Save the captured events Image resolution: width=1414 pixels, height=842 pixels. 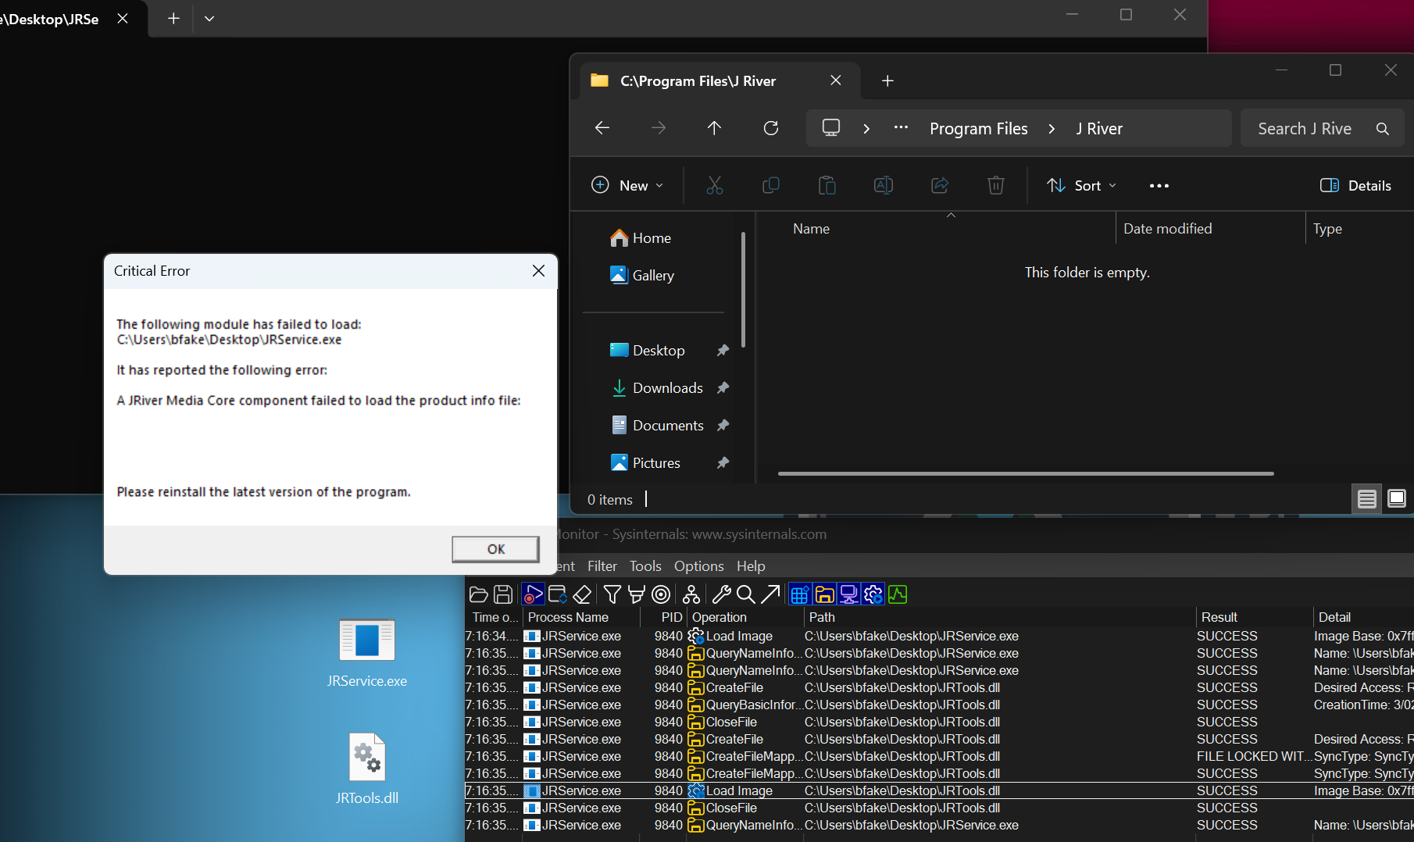coord(503,594)
